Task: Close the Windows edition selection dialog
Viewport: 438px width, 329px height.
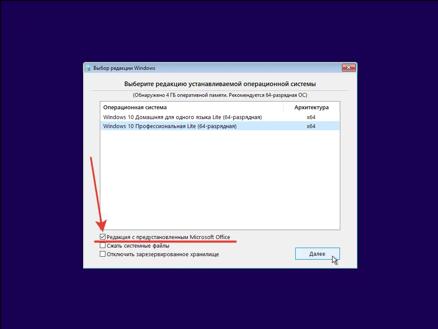Action: [348, 68]
